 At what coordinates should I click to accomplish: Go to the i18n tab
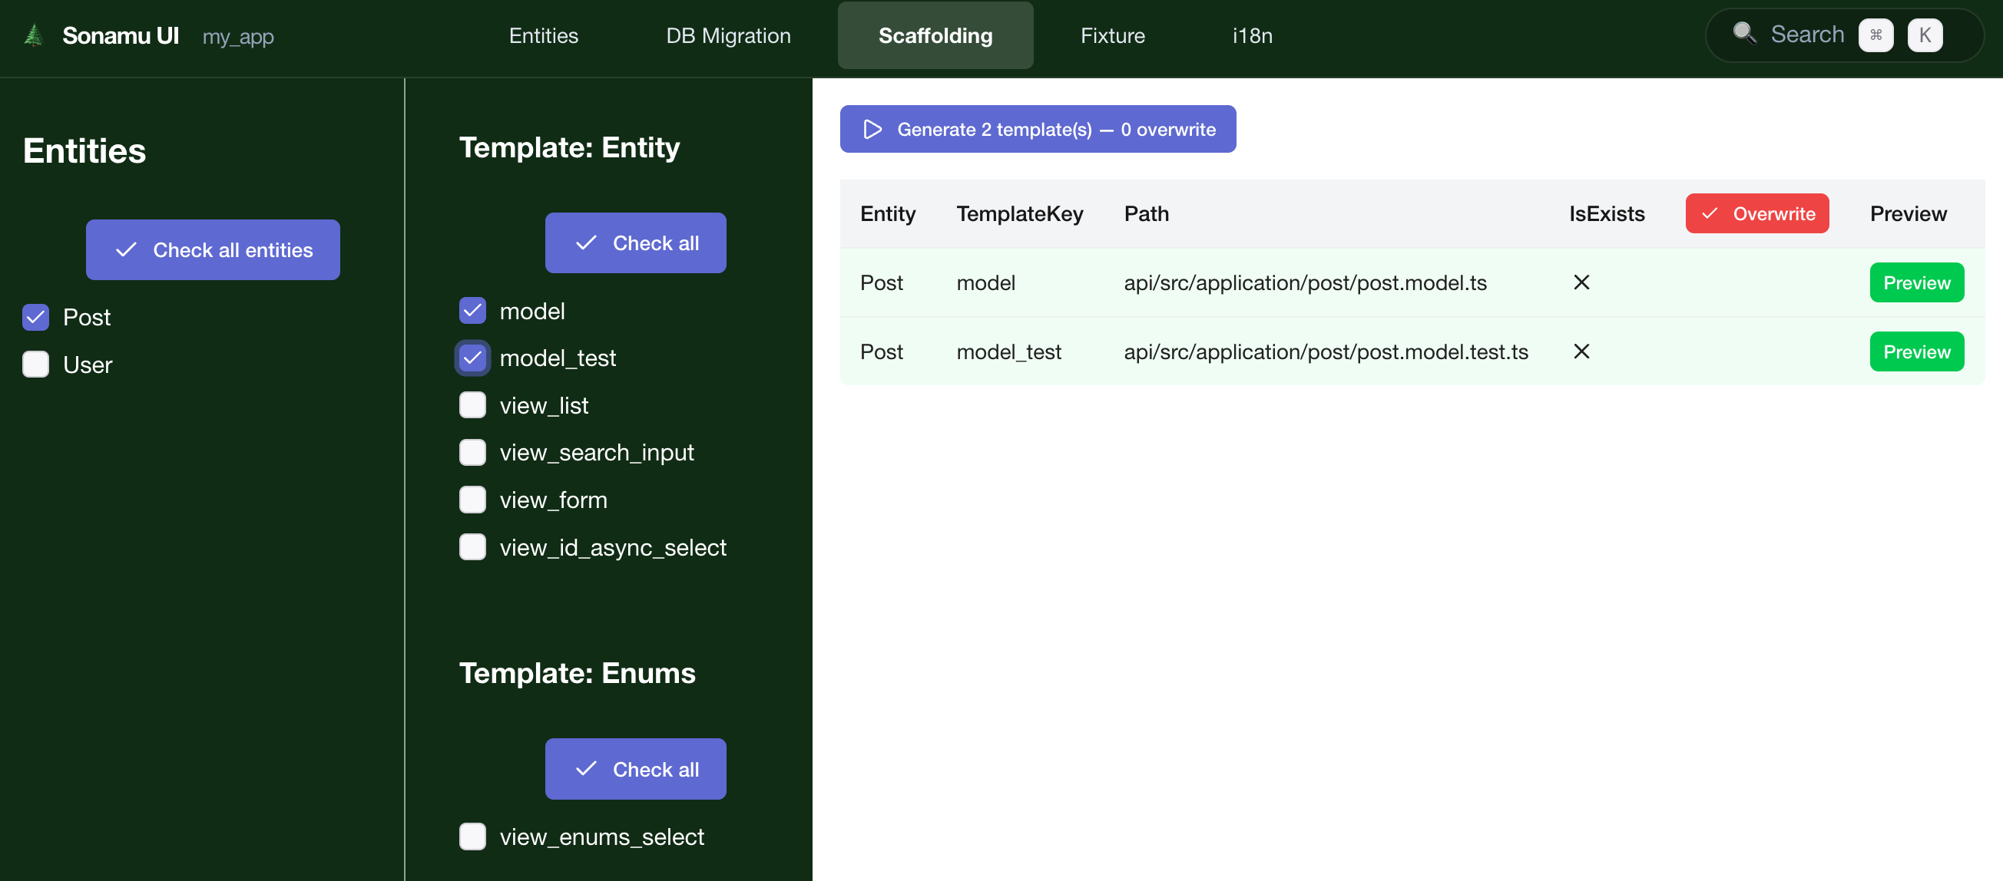[1252, 36]
